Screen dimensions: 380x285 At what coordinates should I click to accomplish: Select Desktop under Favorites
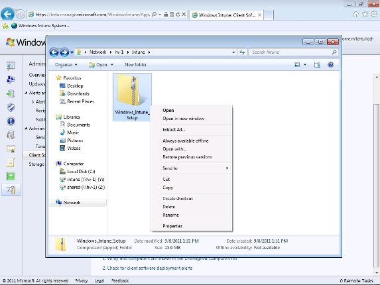click(75, 85)
